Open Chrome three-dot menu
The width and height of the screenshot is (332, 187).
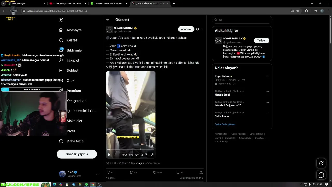[x=328, y=11]
